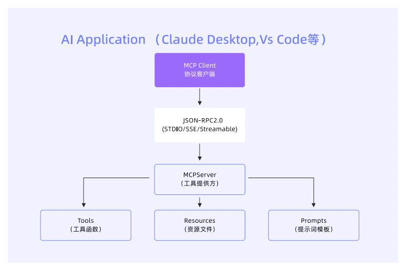Click the purple MCP Client box
This screenshot has height=269, width=406.
(x=200, y=70)
